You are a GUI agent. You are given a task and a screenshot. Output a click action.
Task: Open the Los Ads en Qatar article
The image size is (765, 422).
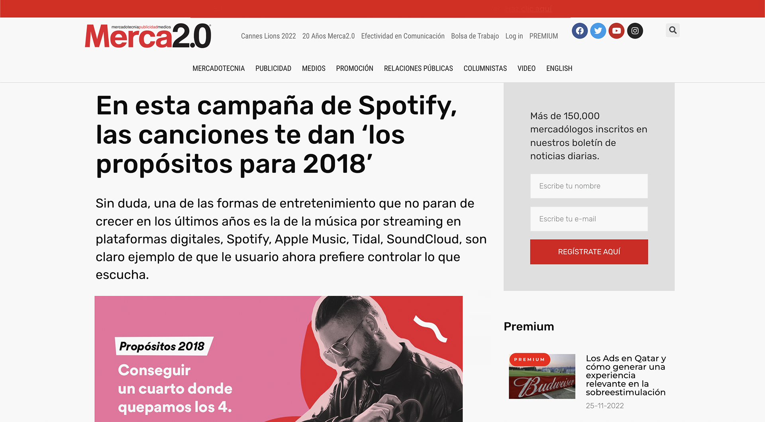626,375
